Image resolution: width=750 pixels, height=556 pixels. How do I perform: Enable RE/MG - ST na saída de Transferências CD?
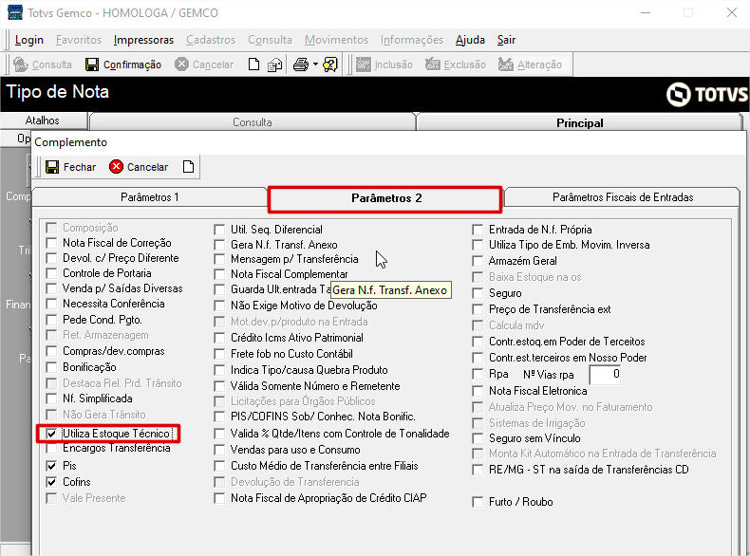[478, 470]
